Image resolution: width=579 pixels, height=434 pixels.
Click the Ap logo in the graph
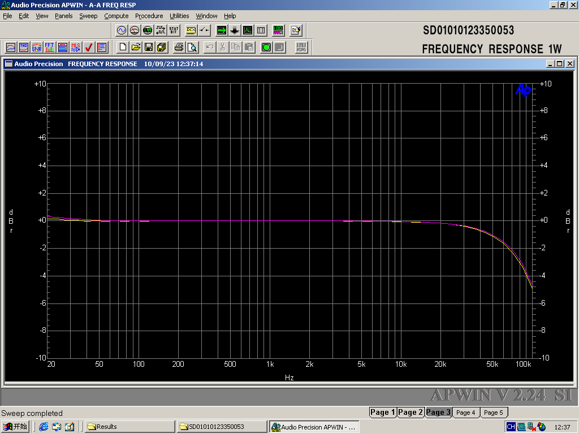[523, 90]
